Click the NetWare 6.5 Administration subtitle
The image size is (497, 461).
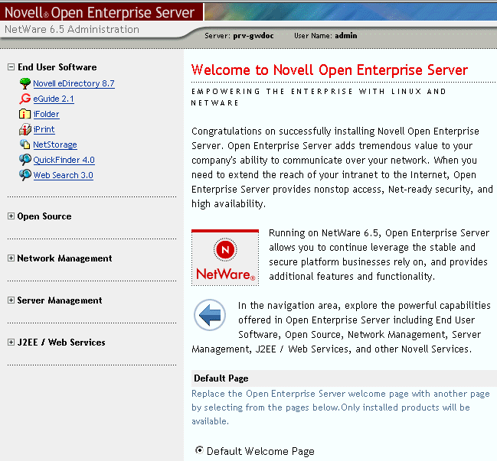click(72, 29)
